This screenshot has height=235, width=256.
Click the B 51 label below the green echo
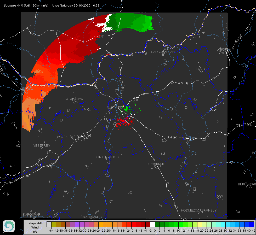(101, 37)
